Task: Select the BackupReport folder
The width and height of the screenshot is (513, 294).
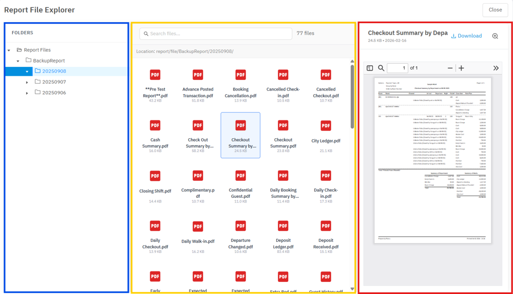Action: pos(45,60)
